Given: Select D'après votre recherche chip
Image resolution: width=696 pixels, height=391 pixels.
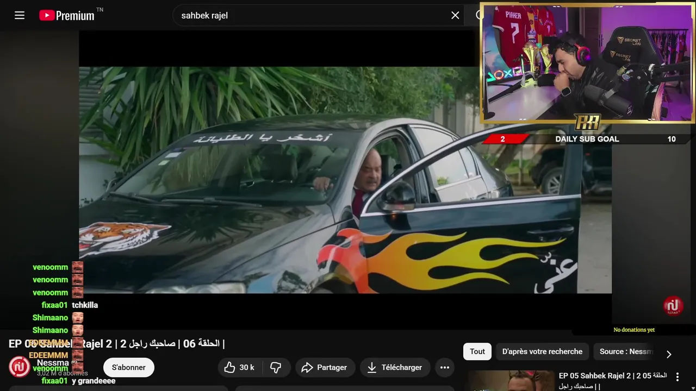Looking at the screenshot, I should click(542, 351).
